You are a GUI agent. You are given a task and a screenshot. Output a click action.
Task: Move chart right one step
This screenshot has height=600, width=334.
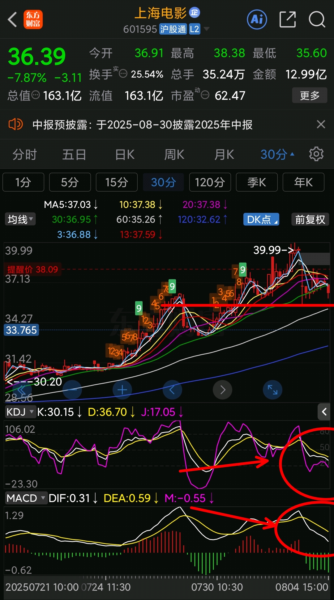222,390
